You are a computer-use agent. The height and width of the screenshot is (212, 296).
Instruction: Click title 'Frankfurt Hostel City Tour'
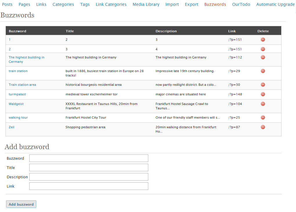(x=86, y=117)
